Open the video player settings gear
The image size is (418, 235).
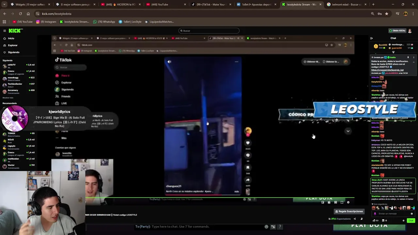click(348, 202)
